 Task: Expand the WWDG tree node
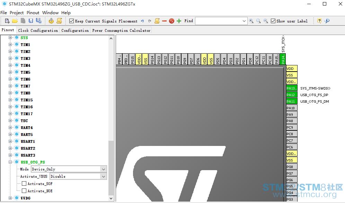pyautogui.click(x=10, y=198)
